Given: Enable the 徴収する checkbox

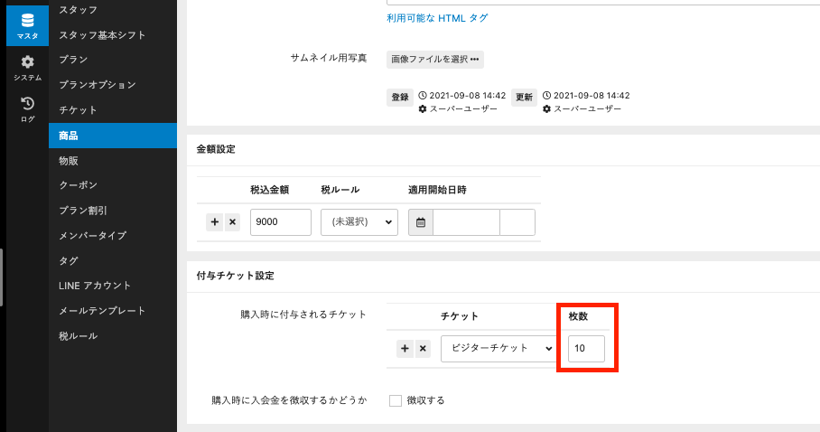Looking at the screenshot, I should (396, 400).
